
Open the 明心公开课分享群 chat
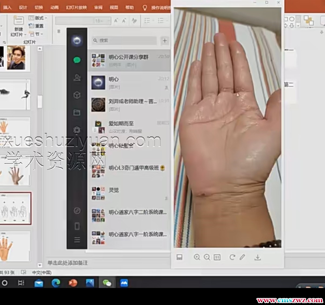coord(129,60)
